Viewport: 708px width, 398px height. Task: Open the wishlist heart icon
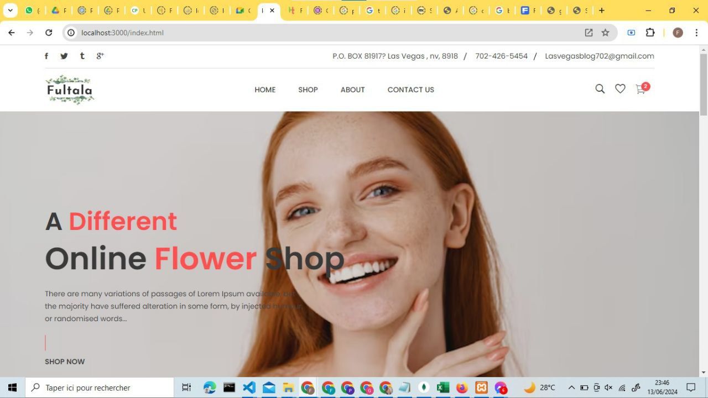coord(620,89)
